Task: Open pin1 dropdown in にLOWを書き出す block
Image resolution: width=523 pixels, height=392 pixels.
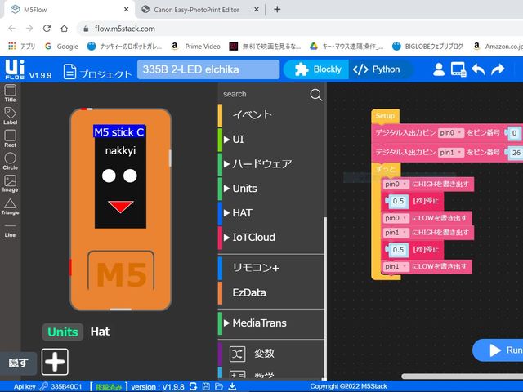Action: (x=396, y=266)
